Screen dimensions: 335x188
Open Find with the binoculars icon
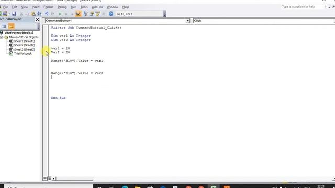pyautogui.click(x=39, y=14)
